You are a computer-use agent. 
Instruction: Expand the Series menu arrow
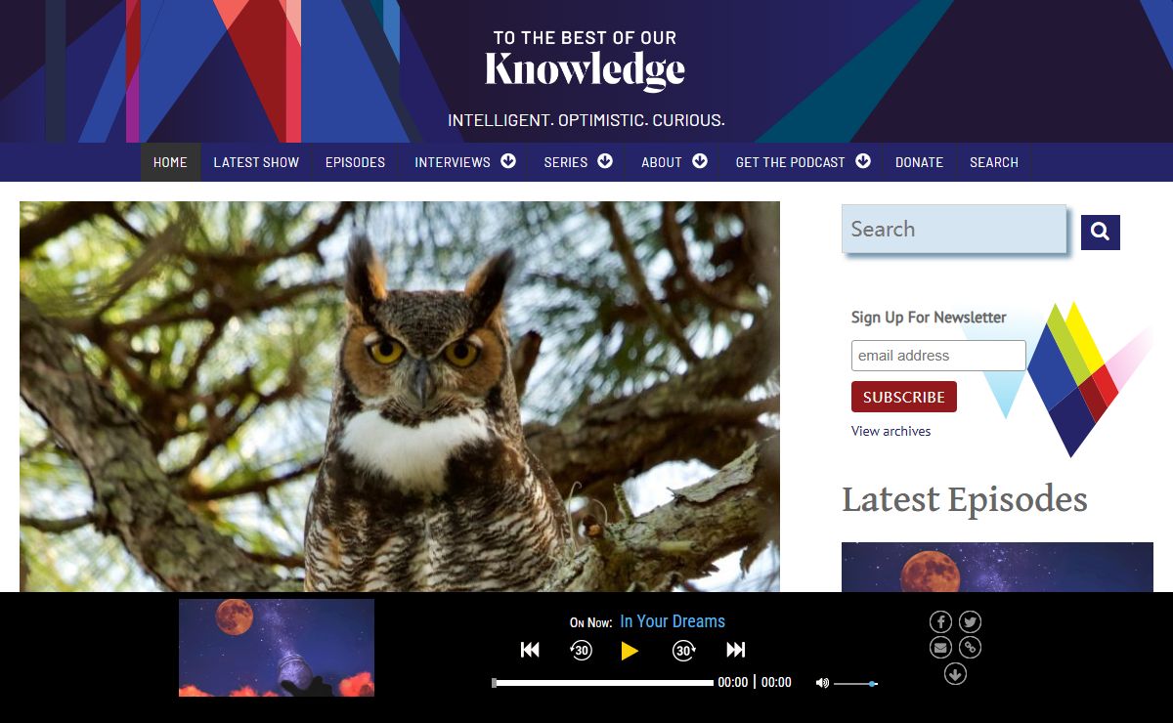(605, 161)
